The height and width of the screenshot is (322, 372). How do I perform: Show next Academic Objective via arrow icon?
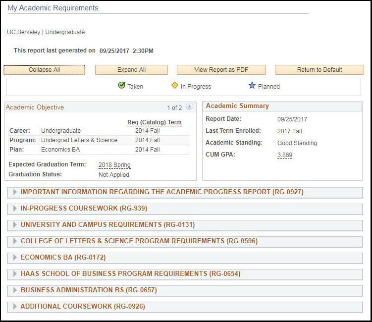coord(189,107)
